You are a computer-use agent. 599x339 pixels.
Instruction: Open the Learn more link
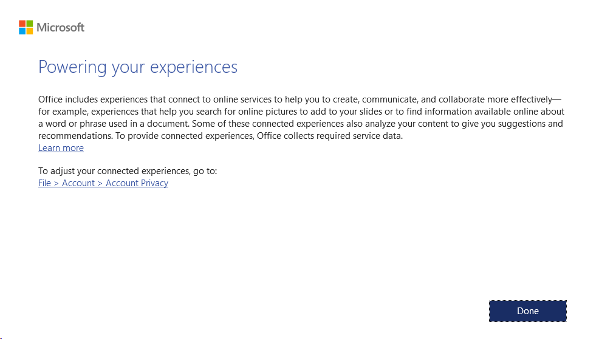click(x=61, y=148)
